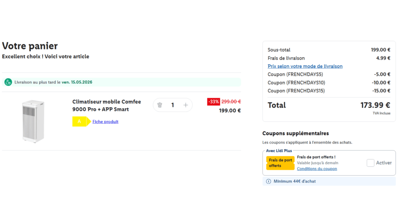This screenshot has height=224, width=398.
Task: Click the crossed-out price 299.00 €
Action: tap(231, 101)
